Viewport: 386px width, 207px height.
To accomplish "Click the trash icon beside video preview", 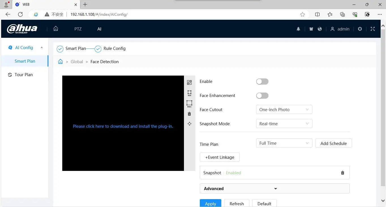I will 189,114.
